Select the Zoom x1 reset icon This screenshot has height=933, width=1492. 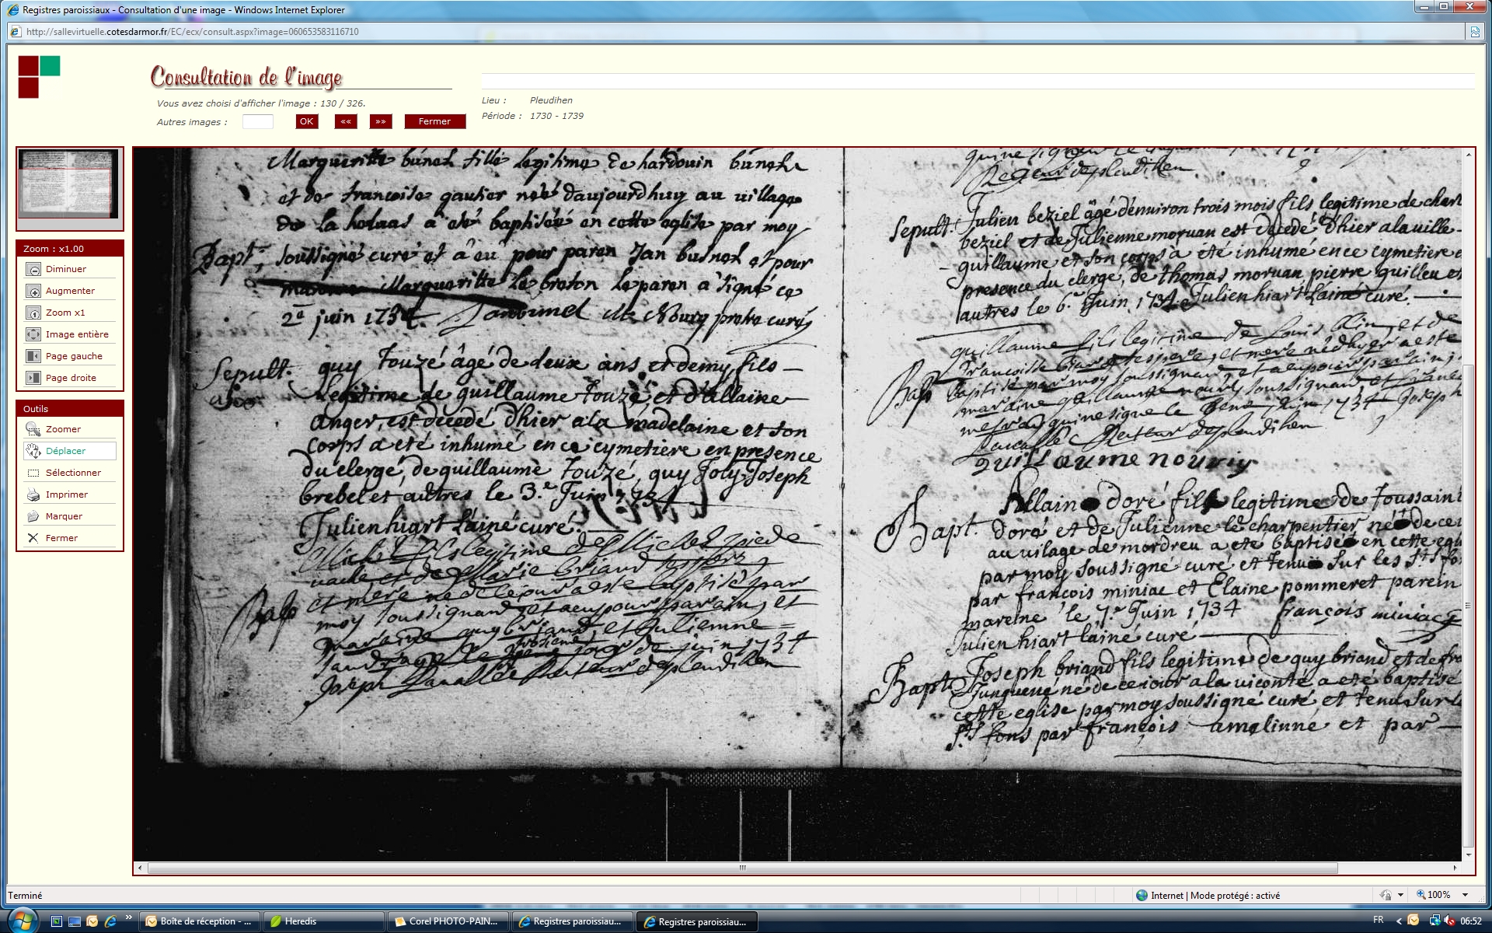[x=33, y=313]
